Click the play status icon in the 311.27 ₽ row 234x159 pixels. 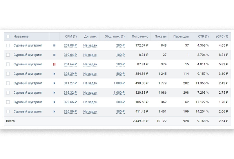[x=54, y=83]
